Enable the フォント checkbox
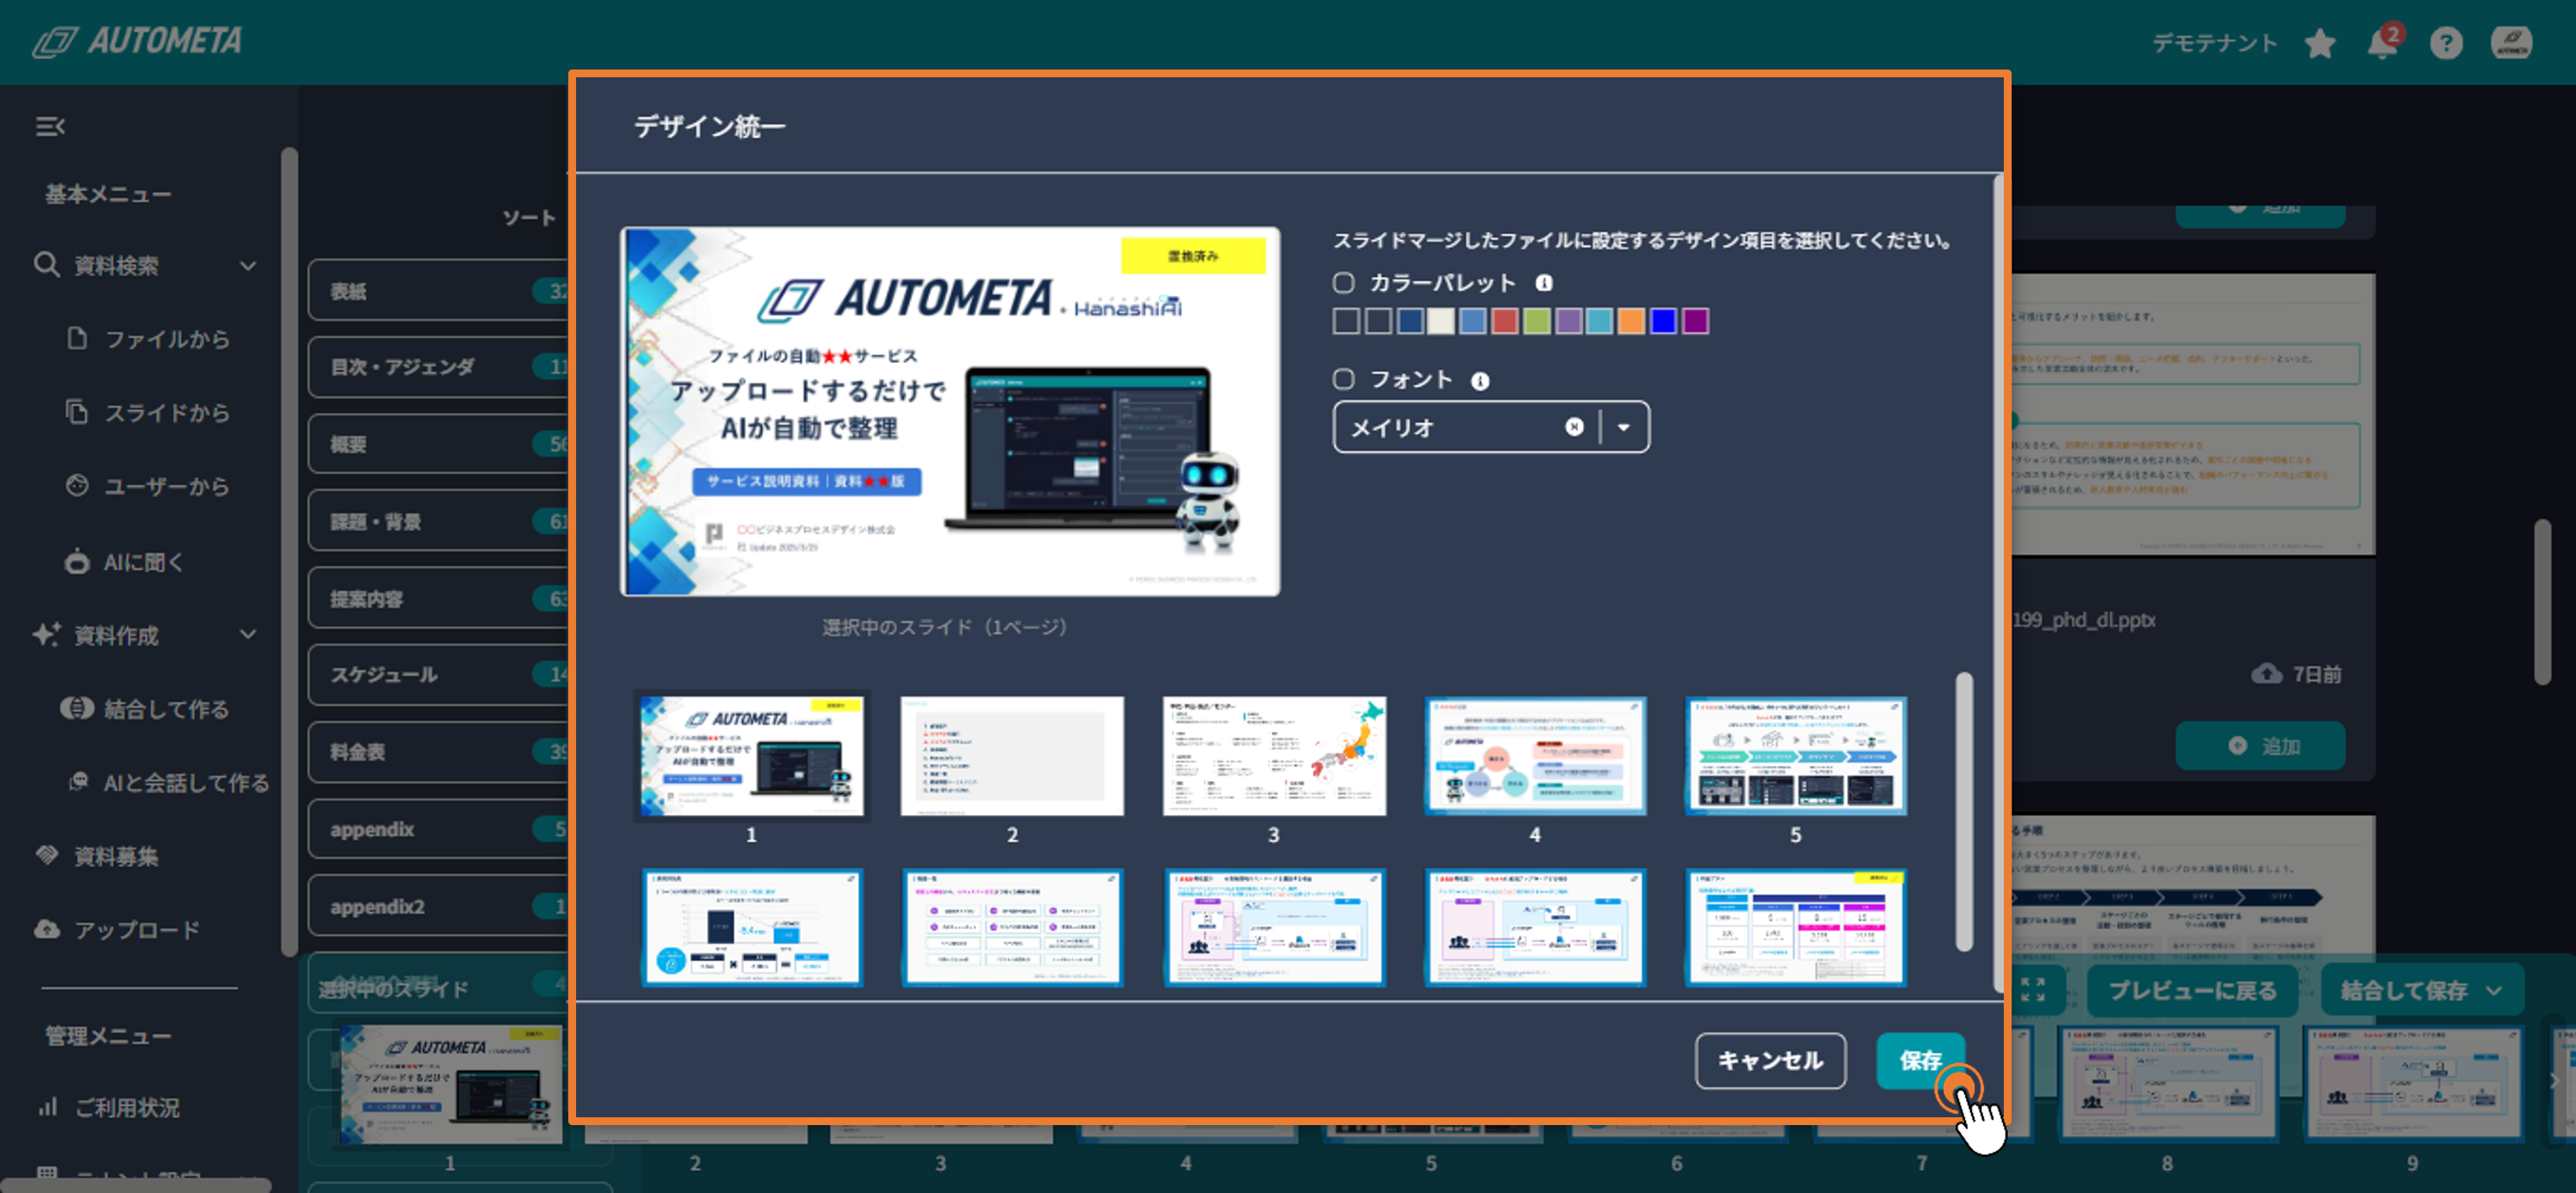 (1343, 379)
